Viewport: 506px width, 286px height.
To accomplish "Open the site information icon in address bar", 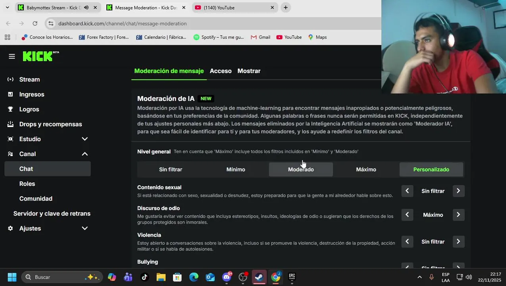I will pos(51,23).
